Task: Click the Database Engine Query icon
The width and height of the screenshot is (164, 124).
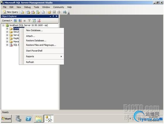Action: (22, 12)
